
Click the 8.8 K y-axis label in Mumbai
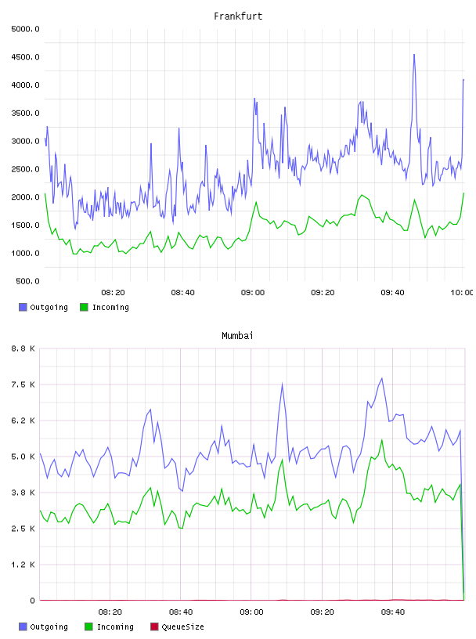pyautogui.click(x=23, y=348)
